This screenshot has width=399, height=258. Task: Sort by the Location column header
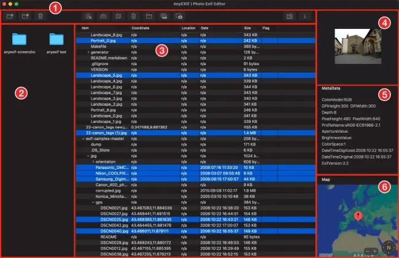click(x=188, y=28)
